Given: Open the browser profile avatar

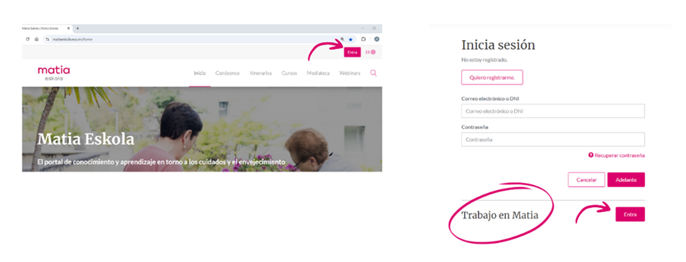Looking at the screenshot, I should pos(376,39).
